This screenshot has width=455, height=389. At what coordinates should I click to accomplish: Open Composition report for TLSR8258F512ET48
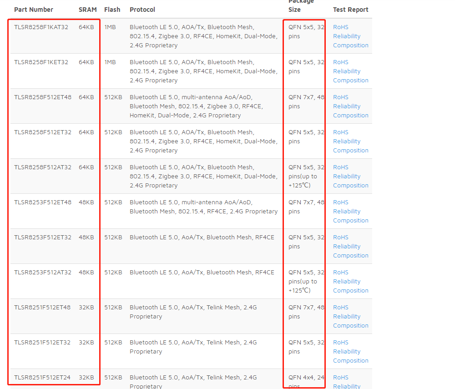350,116
